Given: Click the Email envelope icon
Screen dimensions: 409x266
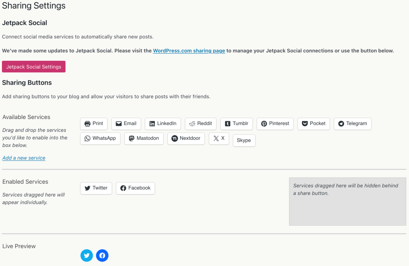Looking at the screenshot, I should (x=119, y=124).
